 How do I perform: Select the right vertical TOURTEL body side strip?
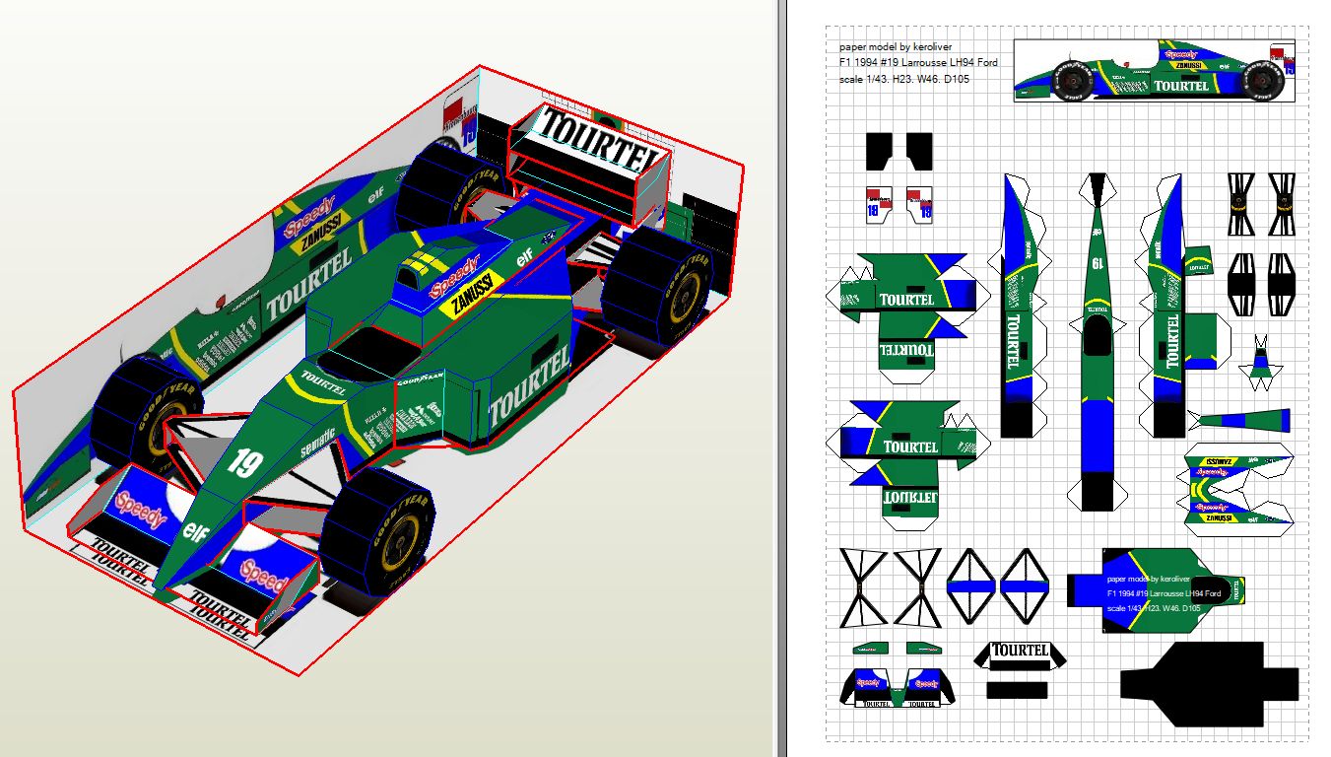click(x=1167, y=307)
